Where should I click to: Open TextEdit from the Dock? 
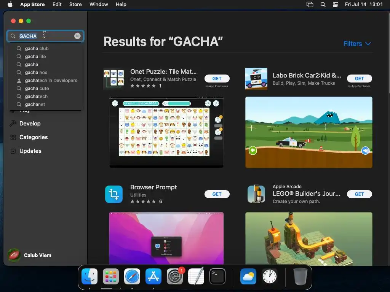click(x=196, y=276)
